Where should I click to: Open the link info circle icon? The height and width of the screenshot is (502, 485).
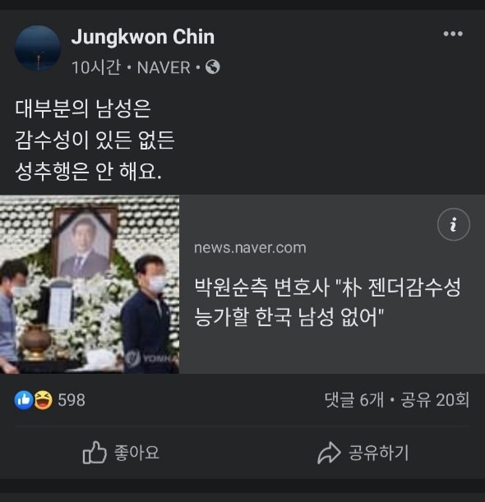pyautogui.click(x=453, y=224)
